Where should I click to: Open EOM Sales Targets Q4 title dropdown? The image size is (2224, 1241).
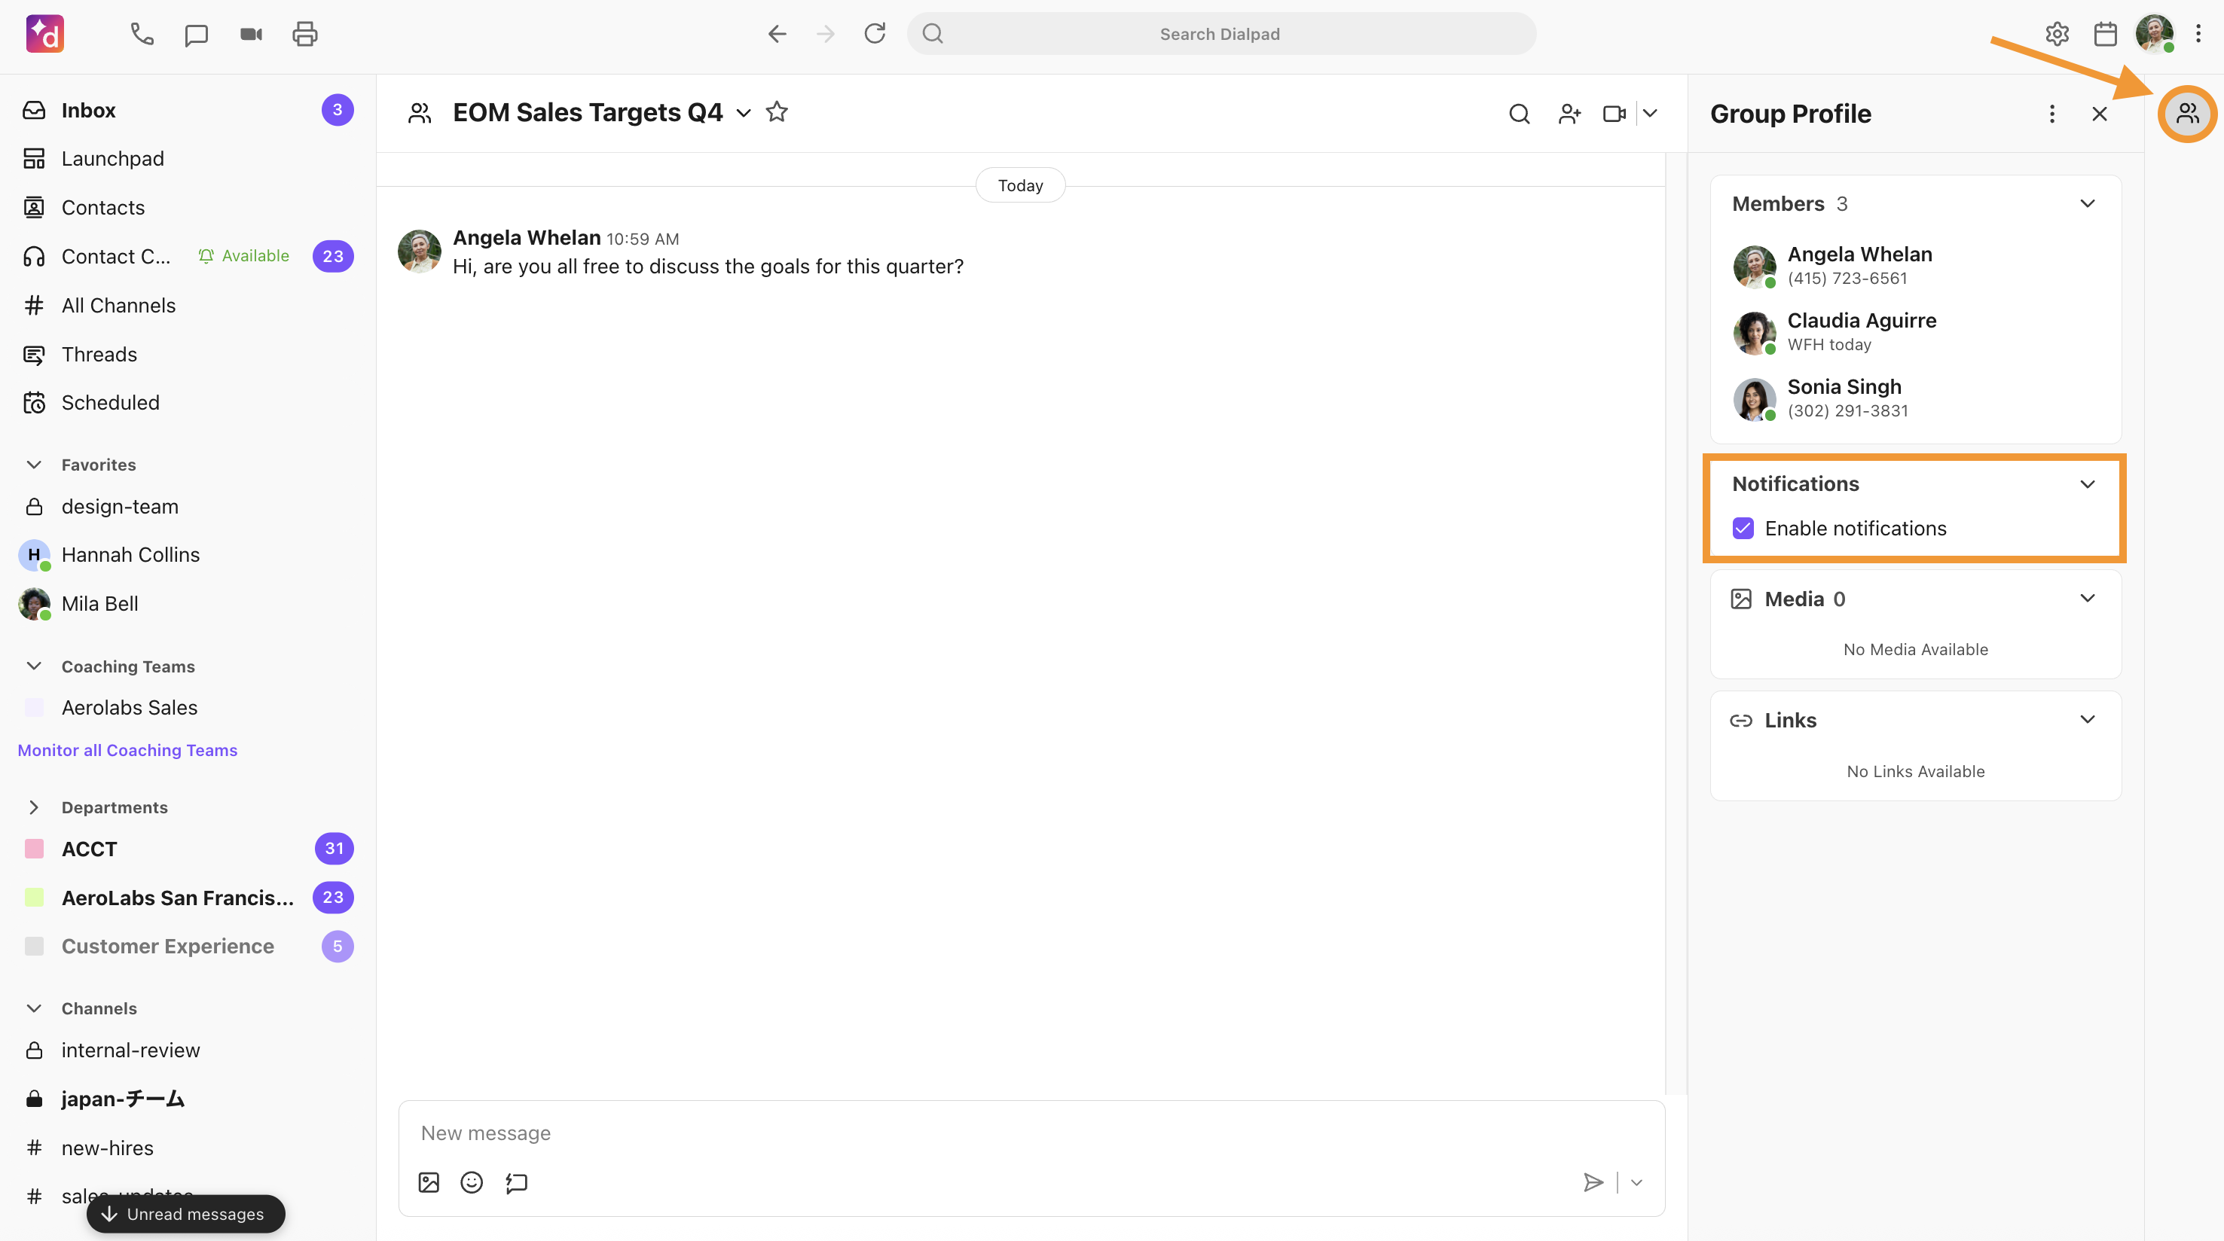tap(744, 113)
